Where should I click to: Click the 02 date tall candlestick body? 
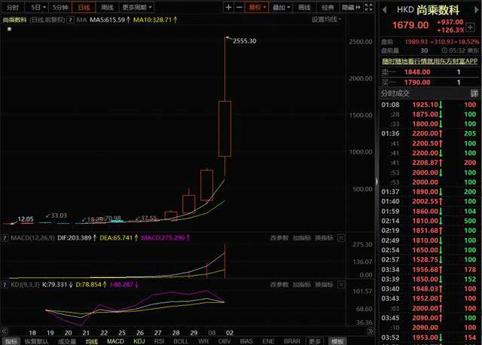coord(224,129)
